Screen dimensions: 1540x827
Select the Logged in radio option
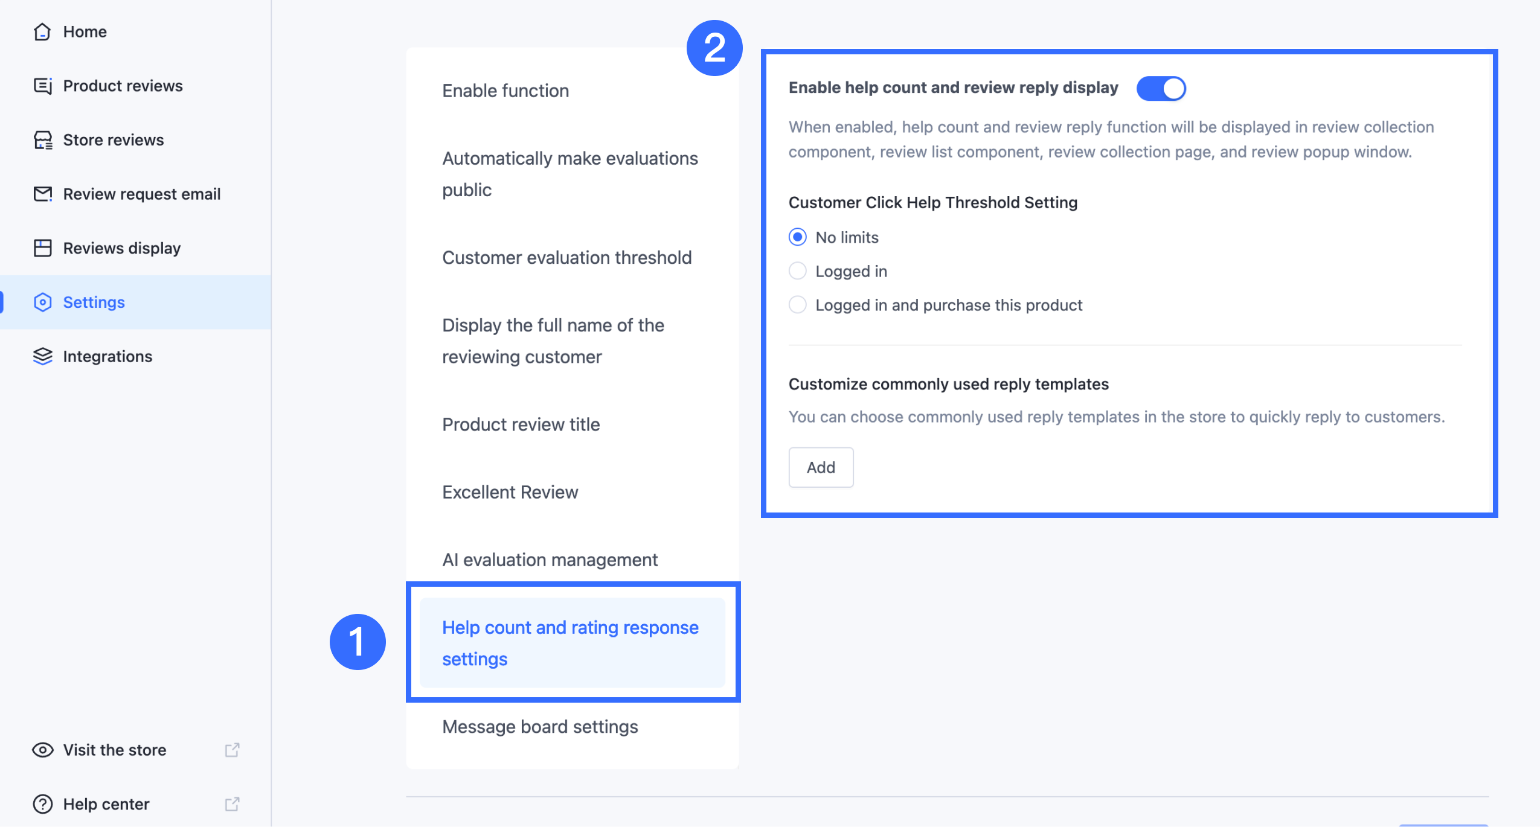click(x=797, y=271)
